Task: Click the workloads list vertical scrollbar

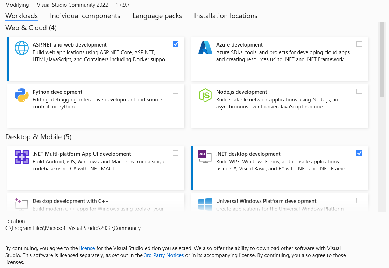Action: [381, 59]
